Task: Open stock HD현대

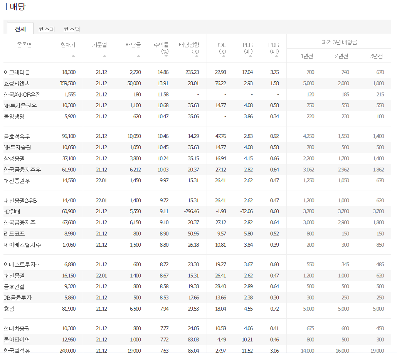Action: tap(12, 212)
